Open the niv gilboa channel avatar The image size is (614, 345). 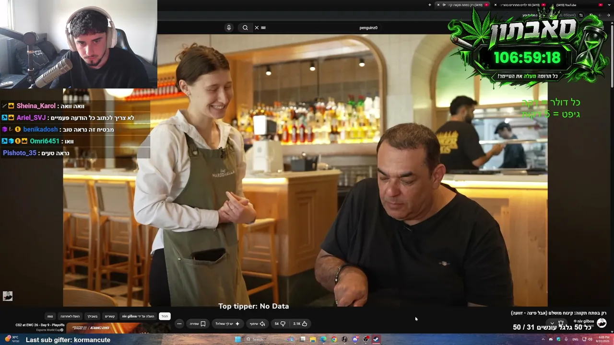(x=602, y=322)
